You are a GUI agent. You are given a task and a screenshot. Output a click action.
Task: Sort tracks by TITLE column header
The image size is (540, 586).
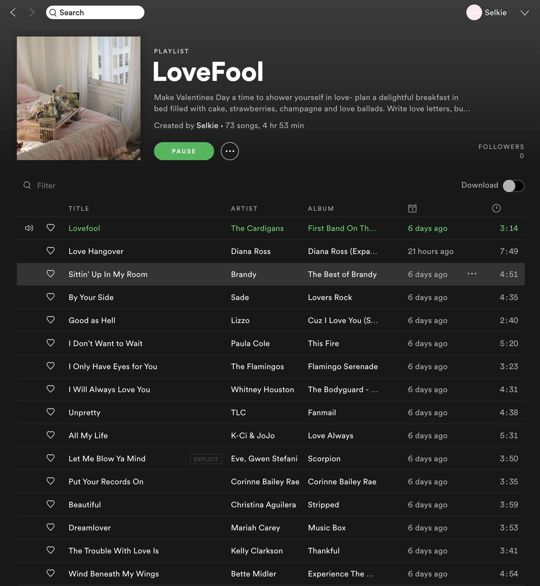click(79, 208)
